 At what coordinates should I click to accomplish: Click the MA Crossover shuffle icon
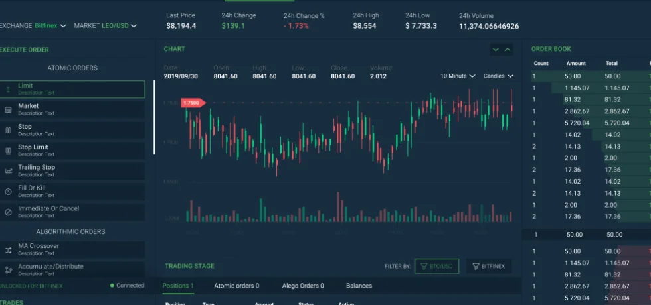(x=8, y=249)
